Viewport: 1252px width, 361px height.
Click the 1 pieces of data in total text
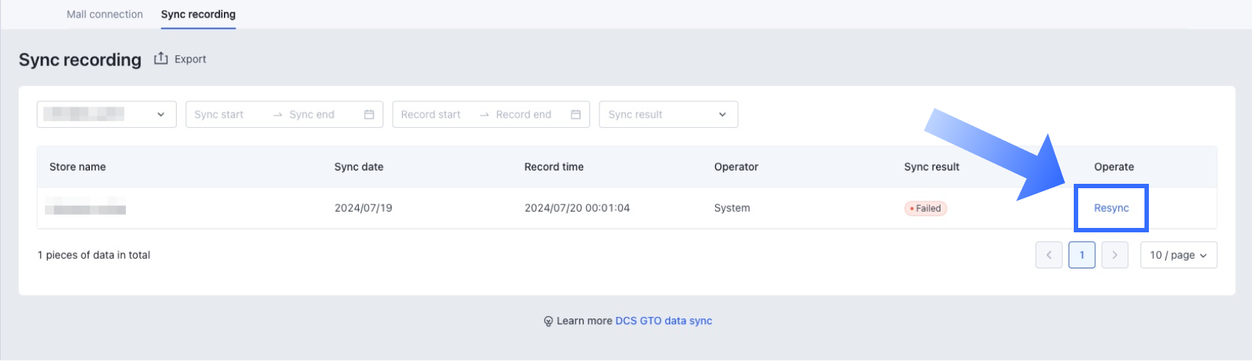click(x=94, y=255)
